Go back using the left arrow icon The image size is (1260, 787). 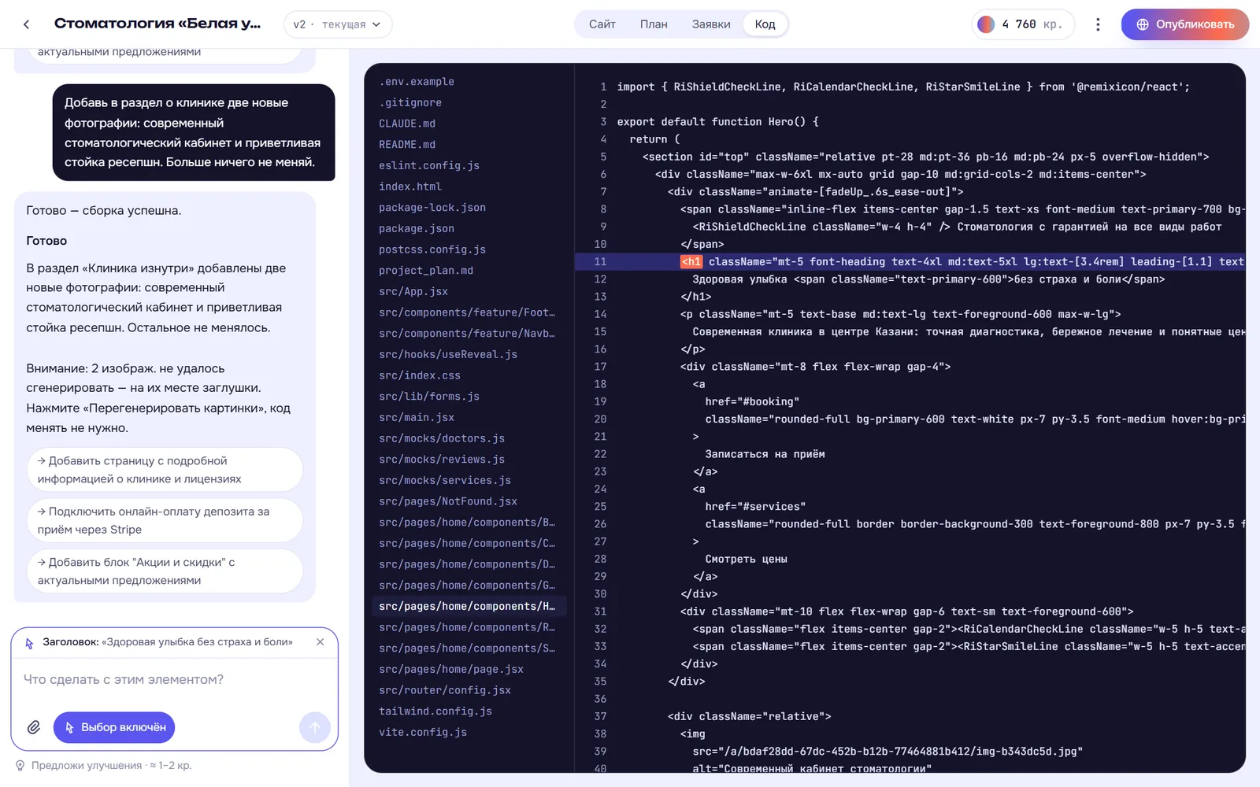(27, 24)
